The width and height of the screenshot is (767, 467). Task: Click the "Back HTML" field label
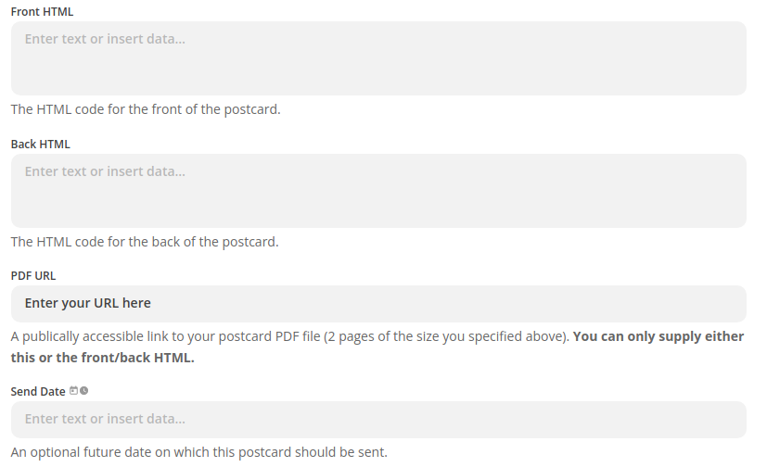click(x=41, y=144)
